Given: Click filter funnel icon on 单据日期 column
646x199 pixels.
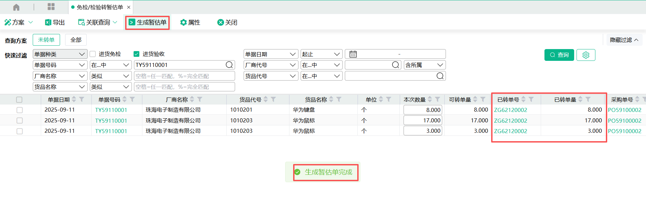Looking at the screenshot, I should pyautogui.click(x=82, y=99).
